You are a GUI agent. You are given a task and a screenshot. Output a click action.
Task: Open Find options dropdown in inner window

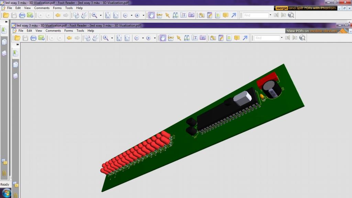(282, 38)
